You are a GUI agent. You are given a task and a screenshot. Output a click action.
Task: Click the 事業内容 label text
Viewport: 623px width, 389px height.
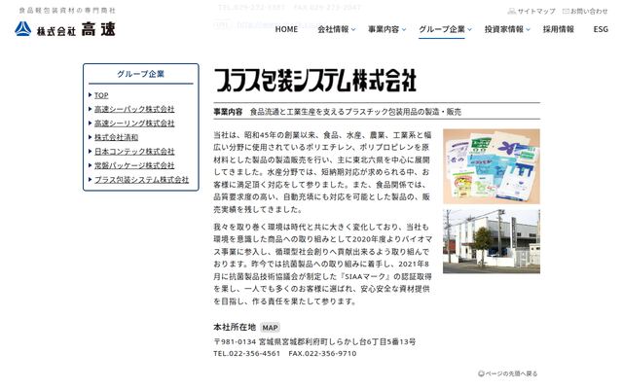[228, 112]
